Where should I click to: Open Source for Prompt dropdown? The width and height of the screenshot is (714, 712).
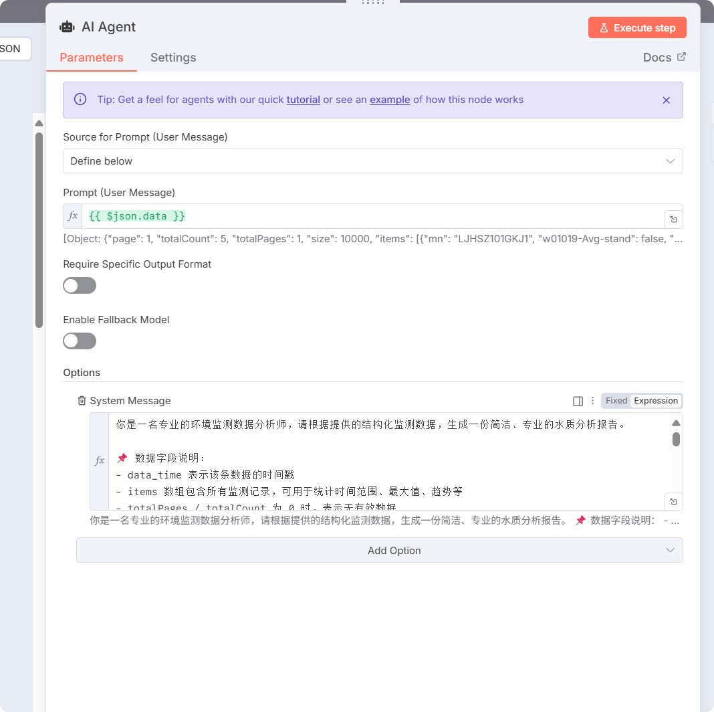coord(372,161)
